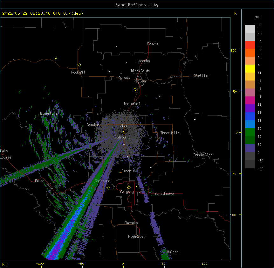The height and width of the screenshot is (268, 274).
Task: Click the Didsbury town label
Action: pos(122,137)
